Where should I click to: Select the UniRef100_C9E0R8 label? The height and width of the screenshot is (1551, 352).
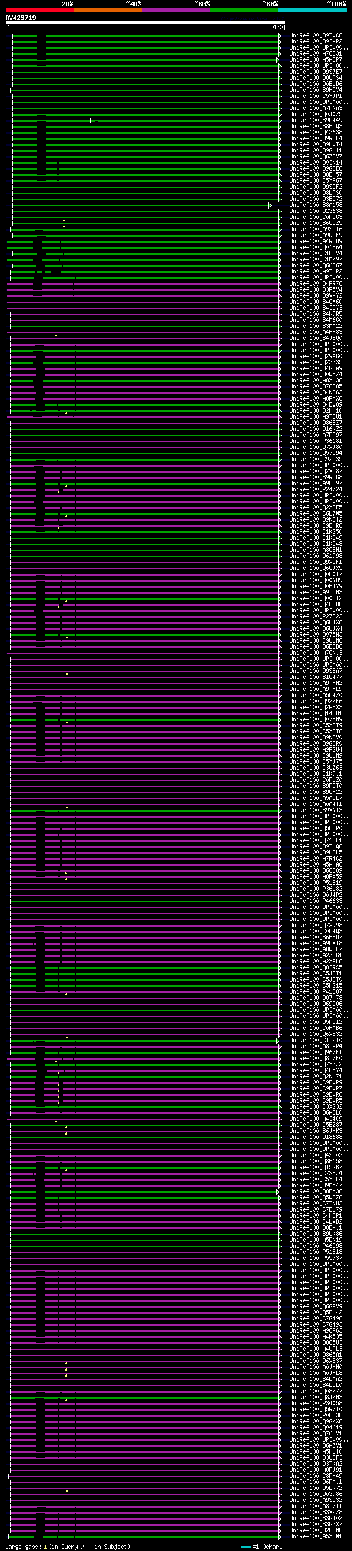pyautogui.click(x=316, y=525)
